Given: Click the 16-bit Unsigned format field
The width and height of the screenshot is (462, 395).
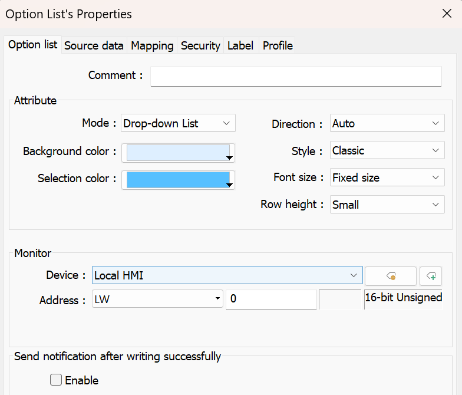Looking at the screenshot, I should (403, 299).
